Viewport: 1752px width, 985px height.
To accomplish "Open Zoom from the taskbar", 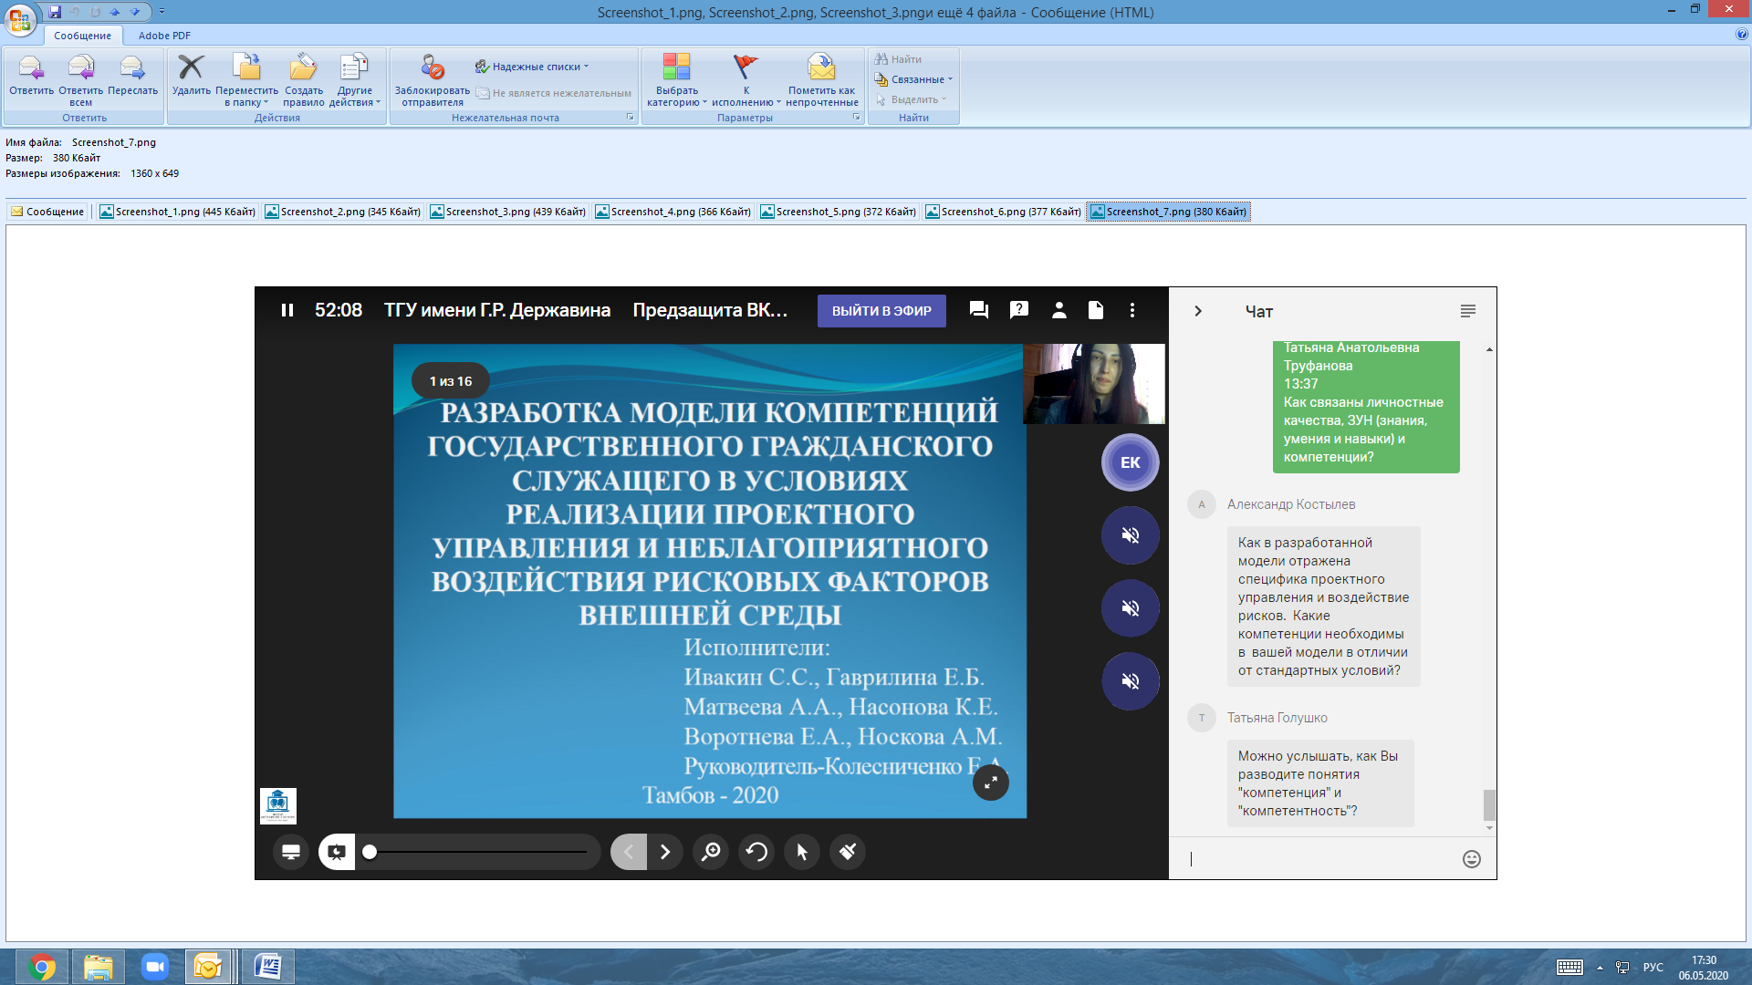I will [x=155, y=967].
